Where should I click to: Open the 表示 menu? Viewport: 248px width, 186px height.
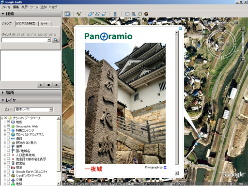[x=25, y=7]
